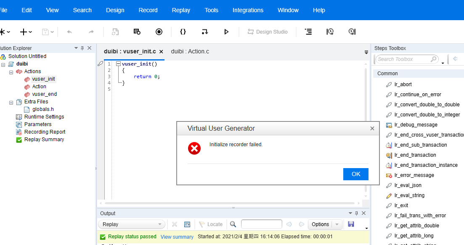Open the Options dropdown arrow in Output

point(337,224)
